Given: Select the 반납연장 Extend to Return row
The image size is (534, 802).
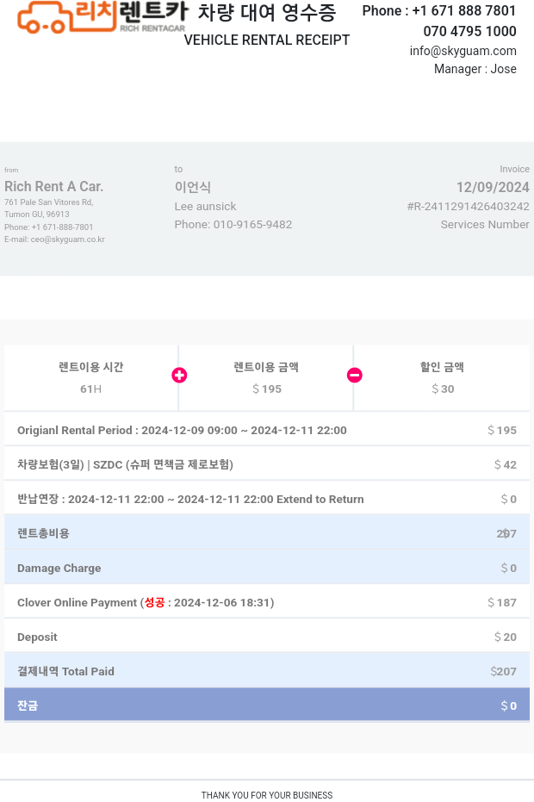Looking at the screenshot, I should (266, 499).
